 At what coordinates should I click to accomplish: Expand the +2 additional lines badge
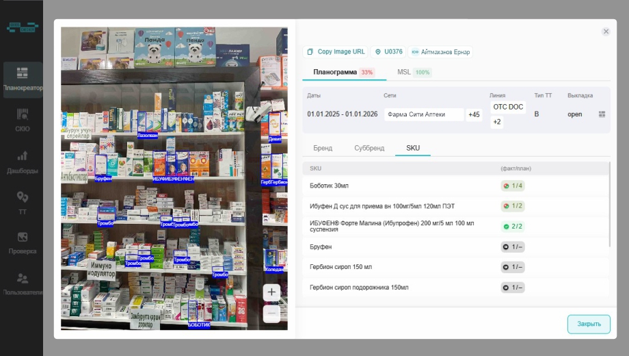[497, 122]
